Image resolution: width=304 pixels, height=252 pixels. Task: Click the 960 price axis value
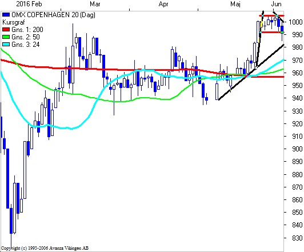pos(297,73)
